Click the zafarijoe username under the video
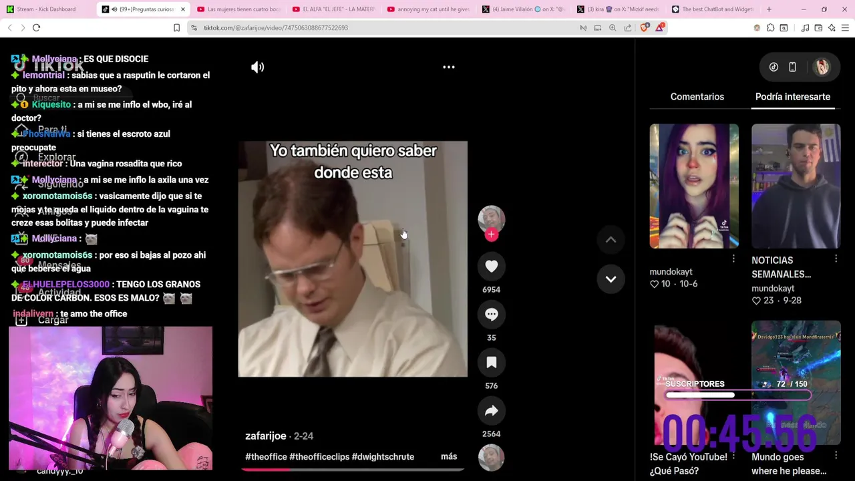This screenshot has width=855, height=481. tap(266, 436)
